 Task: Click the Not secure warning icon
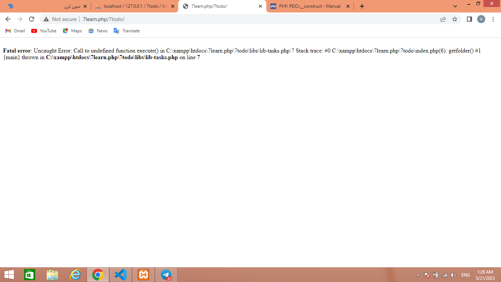46,19
